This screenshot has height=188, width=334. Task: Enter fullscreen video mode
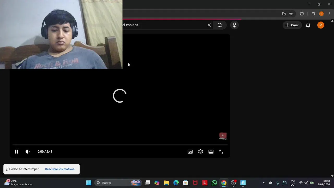221,151
